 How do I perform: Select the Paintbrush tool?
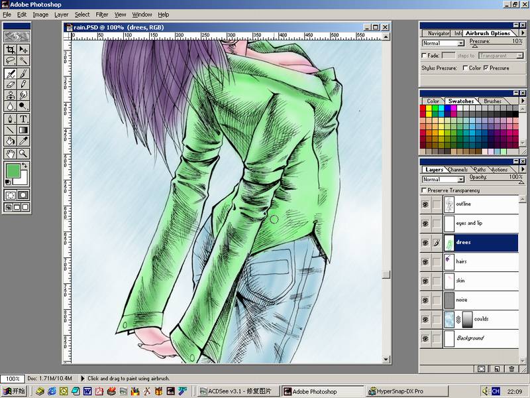[23, 74]
